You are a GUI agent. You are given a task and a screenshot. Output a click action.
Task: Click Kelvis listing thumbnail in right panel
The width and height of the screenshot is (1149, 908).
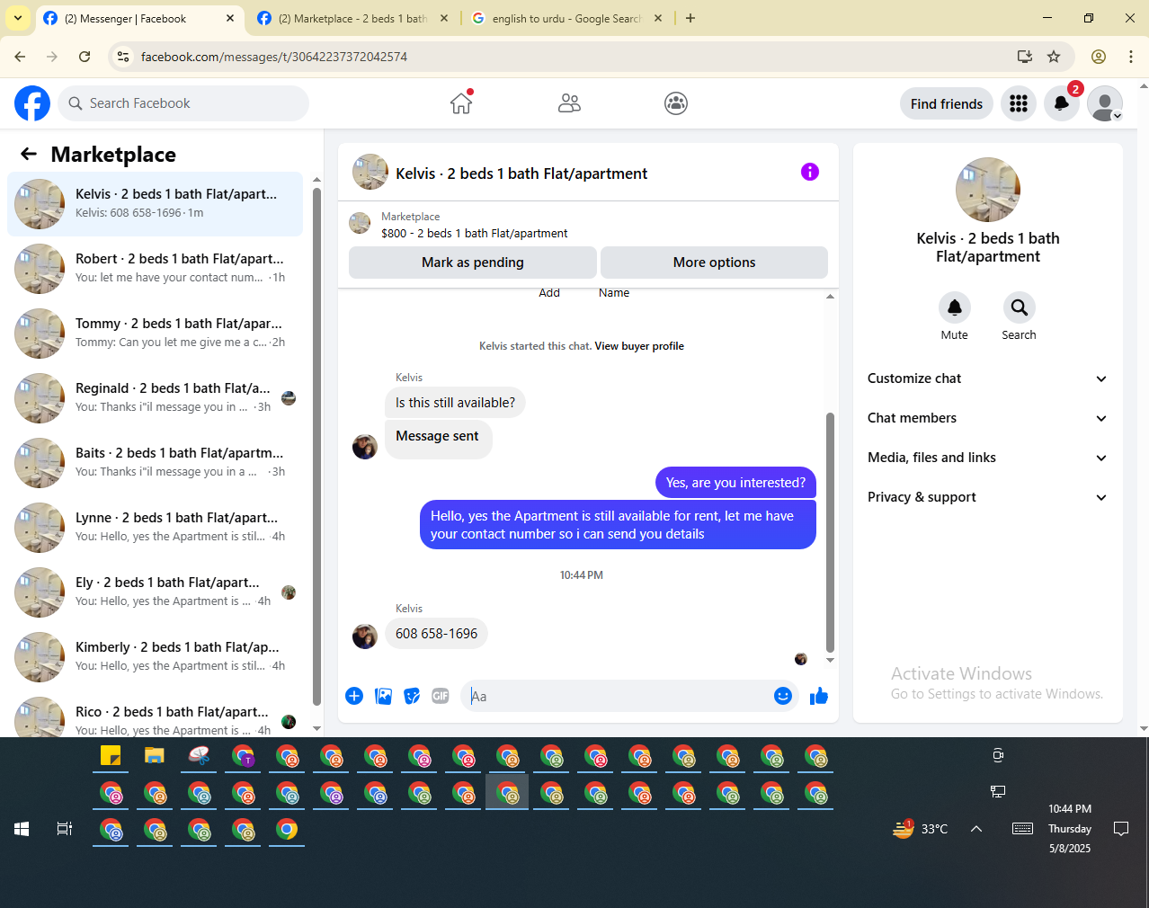(x=988, y=190)
